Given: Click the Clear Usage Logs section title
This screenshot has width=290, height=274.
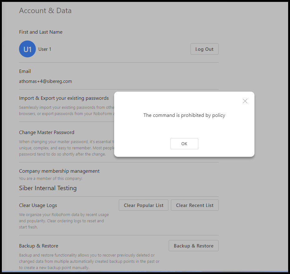Looking at the screenshot, I should [x=38, y=205].
